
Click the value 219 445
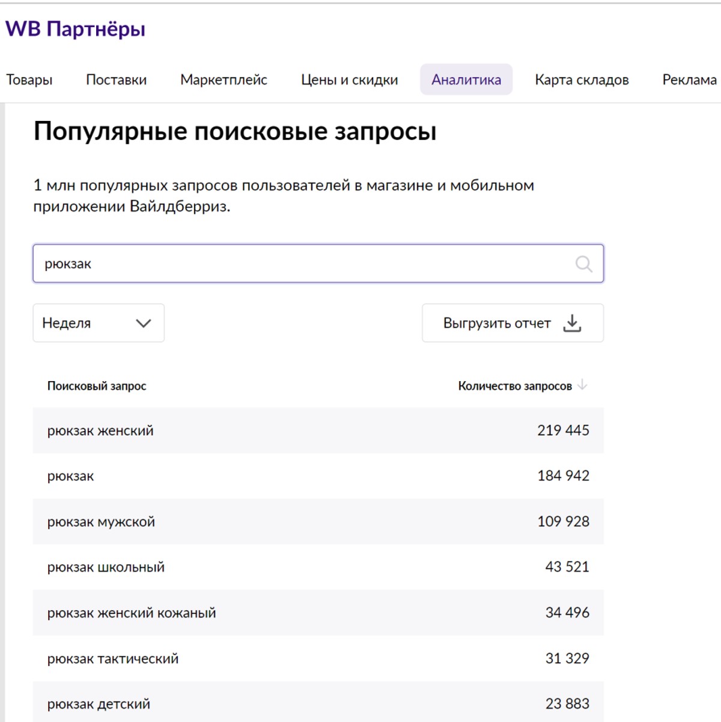563,430
